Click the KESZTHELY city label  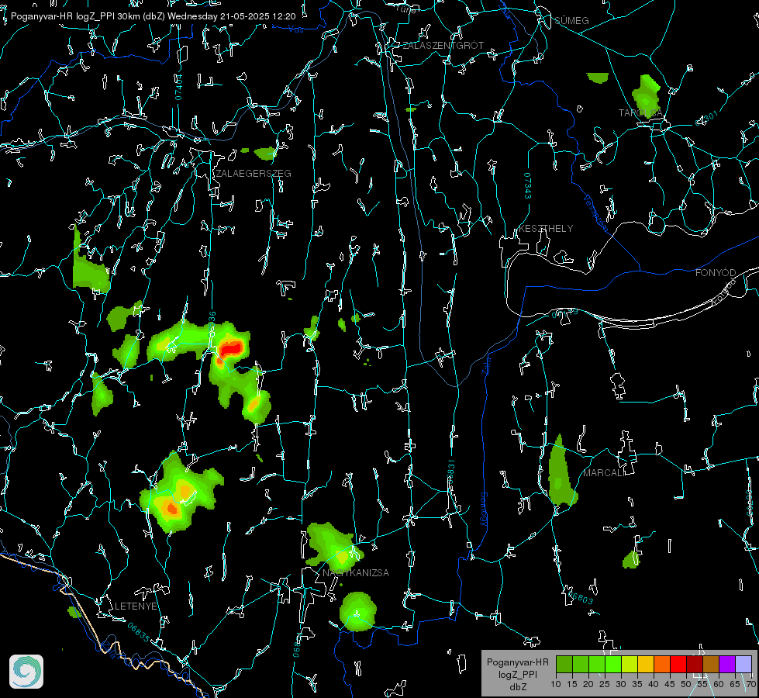coord(546,228)
